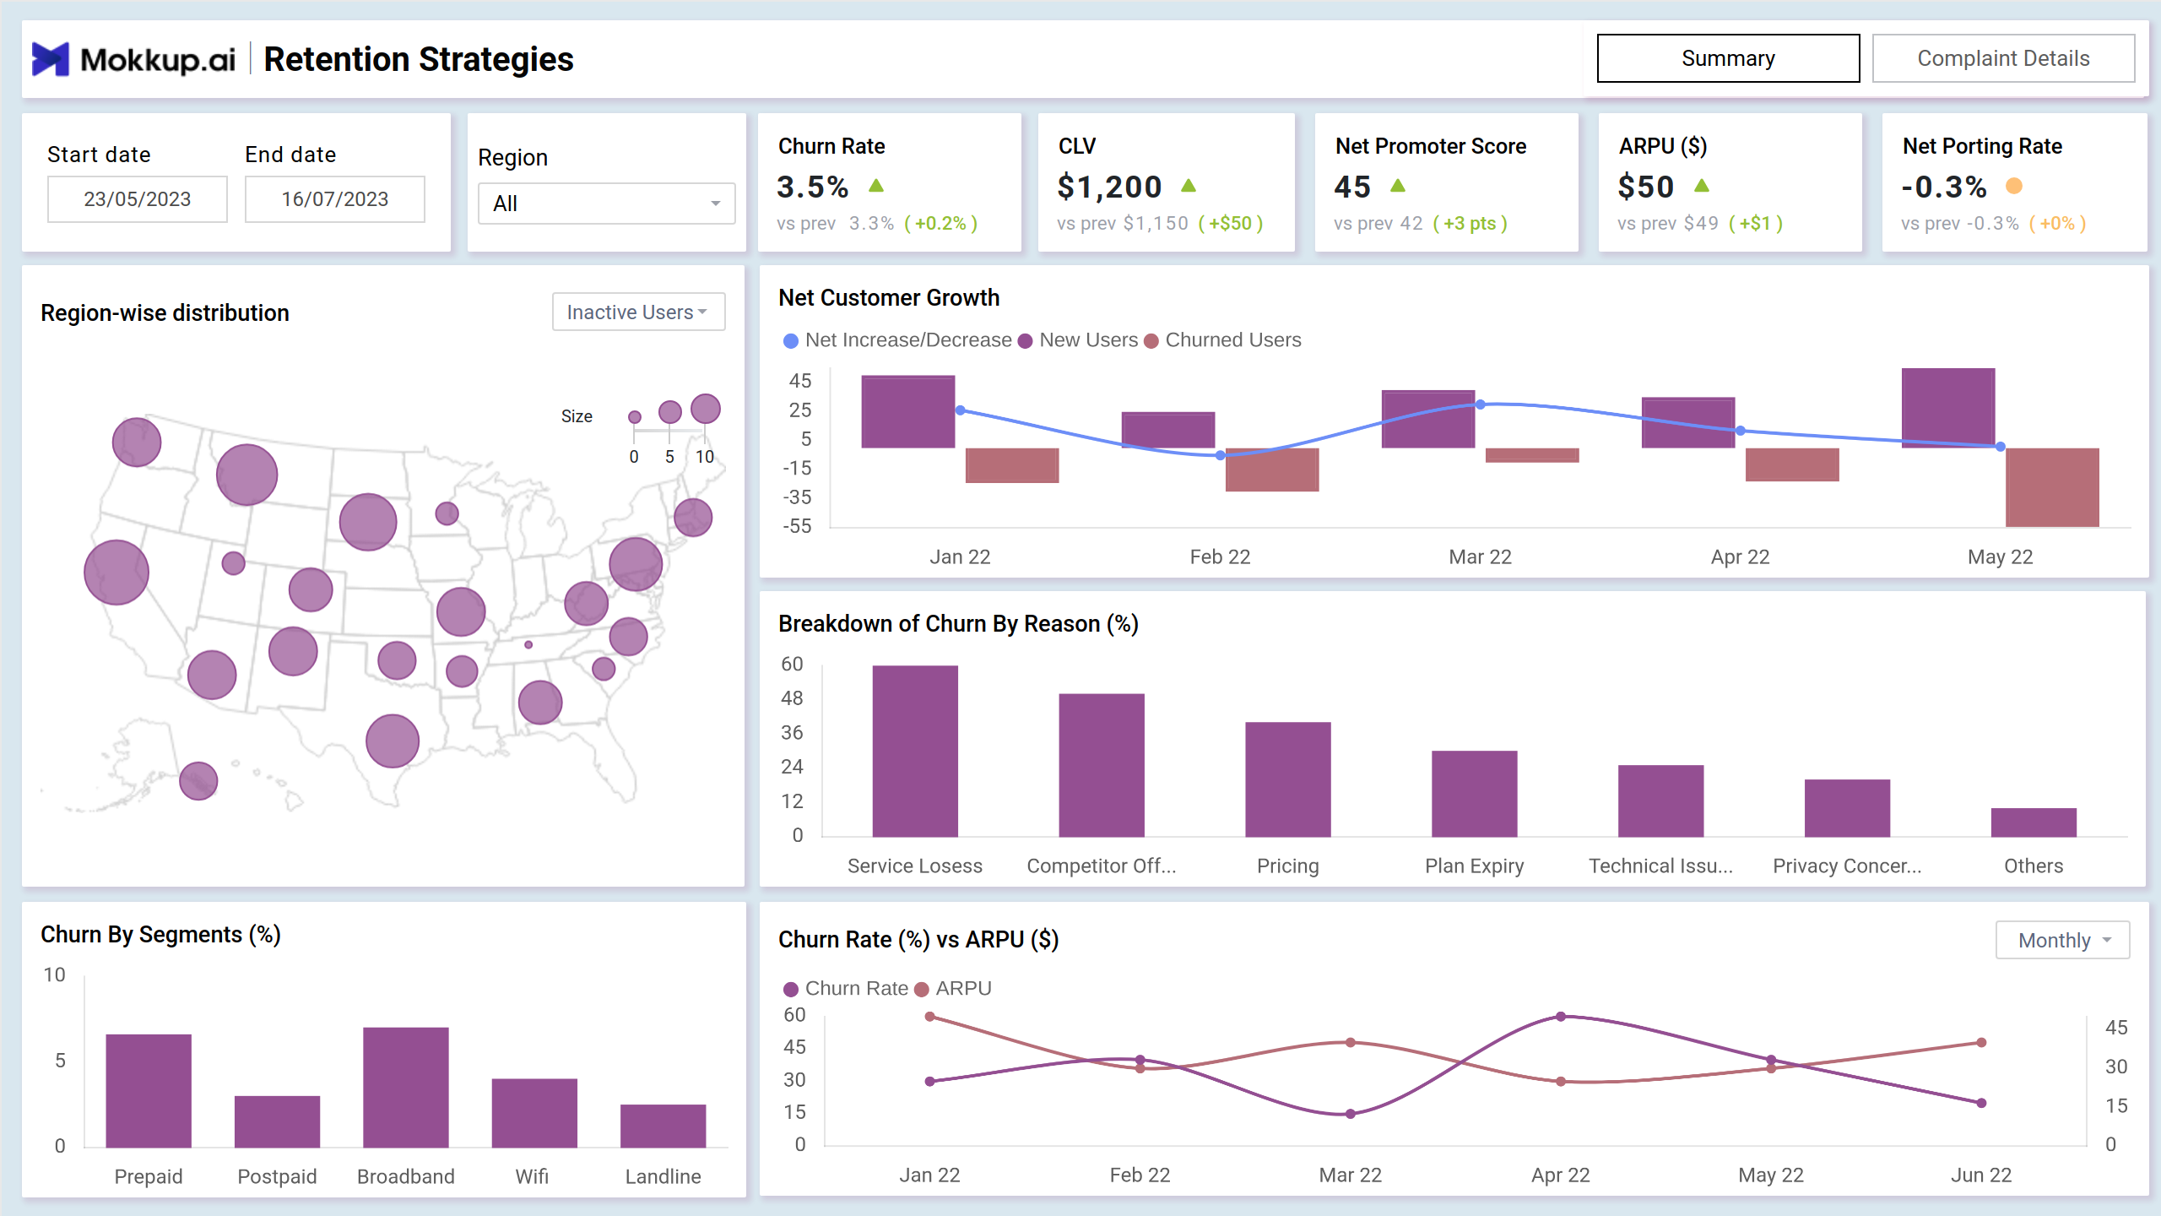2161x1216 pixels.
Task: Click the Alabama map bubble
Action: pyautogui.click(x=540, y=703)
